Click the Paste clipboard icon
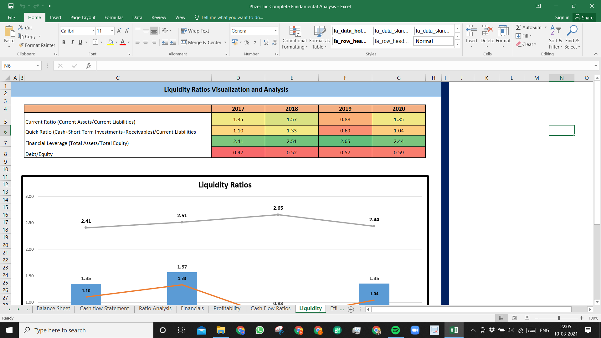The width and height of the screenshot is (601, 338). point(9,31)
